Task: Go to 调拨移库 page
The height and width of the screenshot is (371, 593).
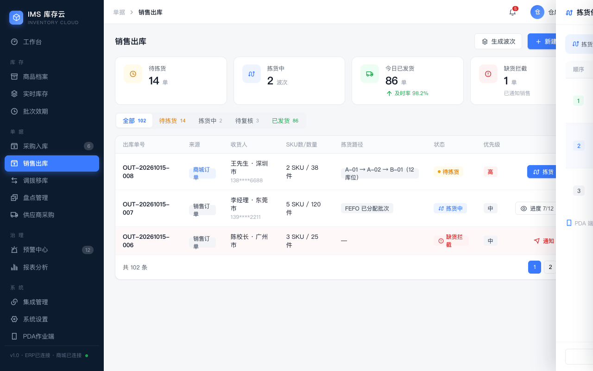Action: (x=52, y=180)
